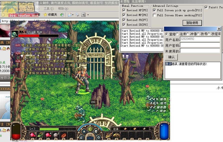Toggle the Revised PR[F7] checkbox
Screen dimensions: 223x142
click(124, 20)
